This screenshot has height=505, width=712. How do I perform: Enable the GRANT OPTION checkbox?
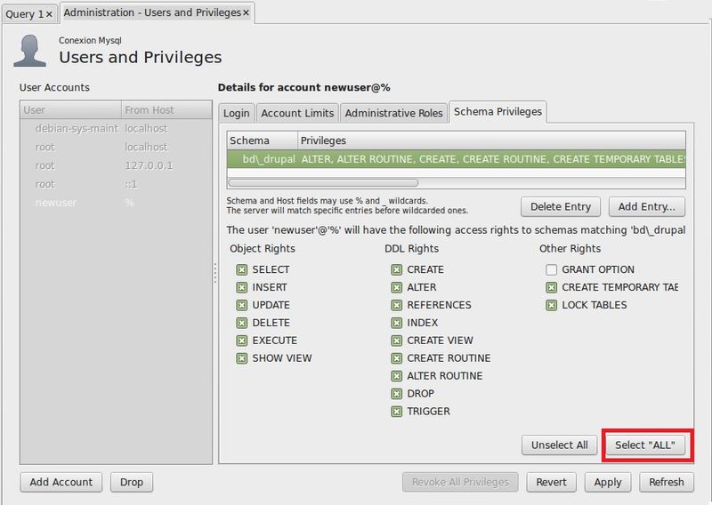[551, 269]
